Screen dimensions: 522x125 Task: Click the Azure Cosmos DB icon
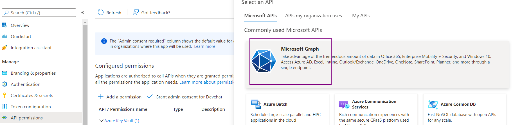(x=433, y=104)
